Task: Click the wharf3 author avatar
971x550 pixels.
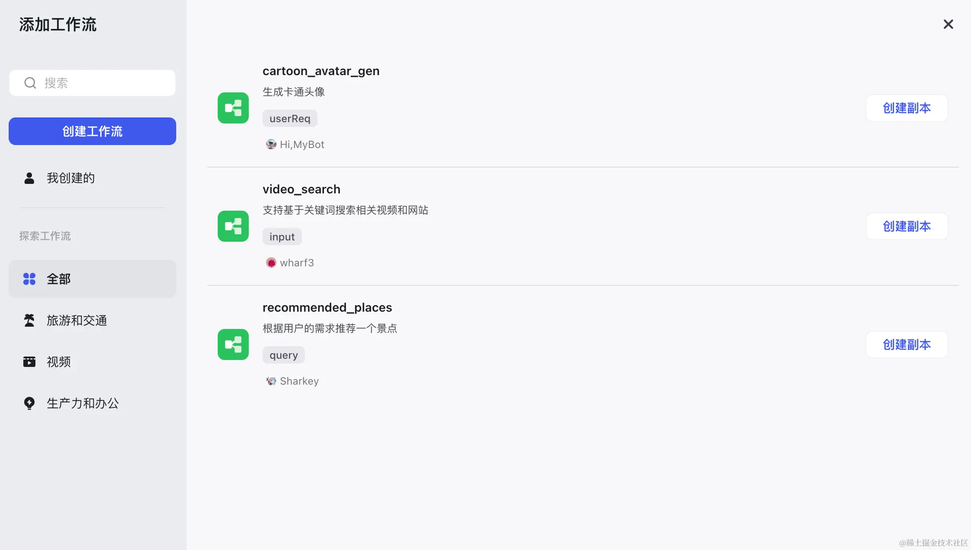Action: tap(271, 262)
